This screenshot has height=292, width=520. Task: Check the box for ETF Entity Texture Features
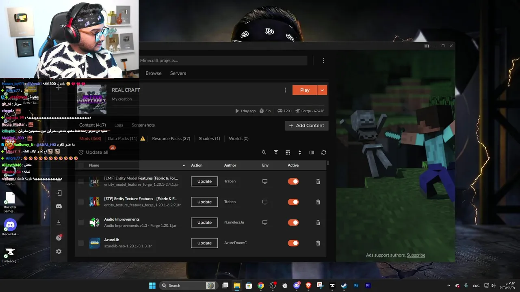pos(81,202)
